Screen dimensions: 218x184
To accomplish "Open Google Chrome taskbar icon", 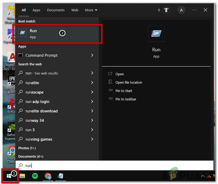I will click(x=48, y=176).
